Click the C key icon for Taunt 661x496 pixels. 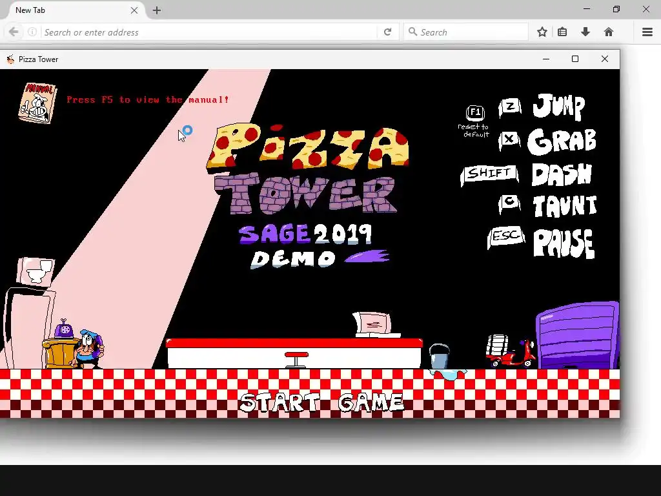(510, 203)
